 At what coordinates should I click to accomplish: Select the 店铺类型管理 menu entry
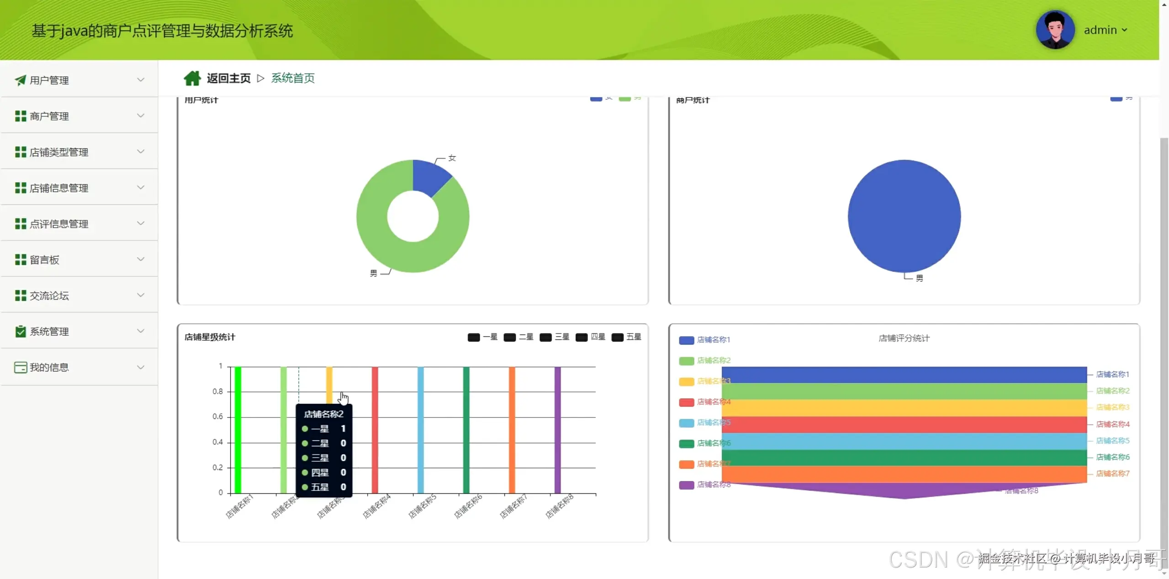(x=59, y=152)
